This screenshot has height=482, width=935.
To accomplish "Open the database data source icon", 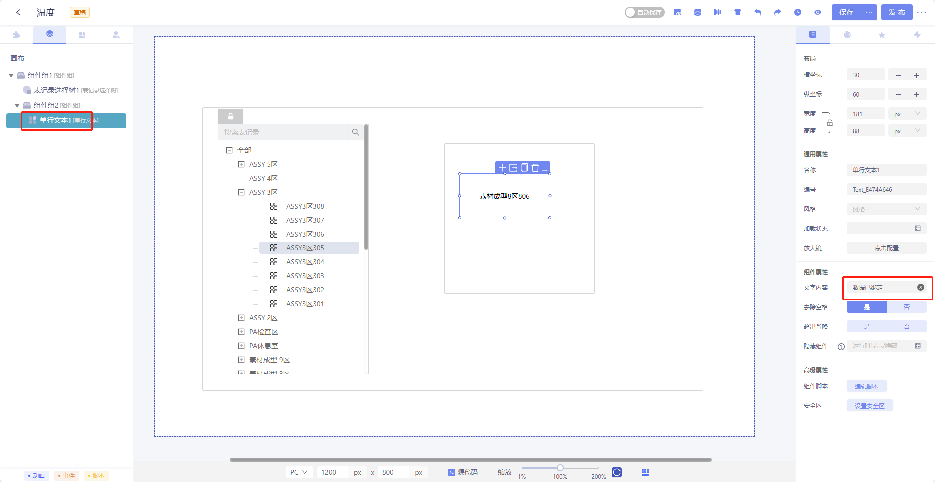I will pos(698,12).
